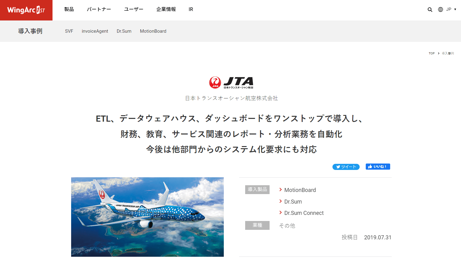Select the Dr.Sum sub-navigation tab
The width and height of the screenshot is (461, 276).
[x=124, y=31]
